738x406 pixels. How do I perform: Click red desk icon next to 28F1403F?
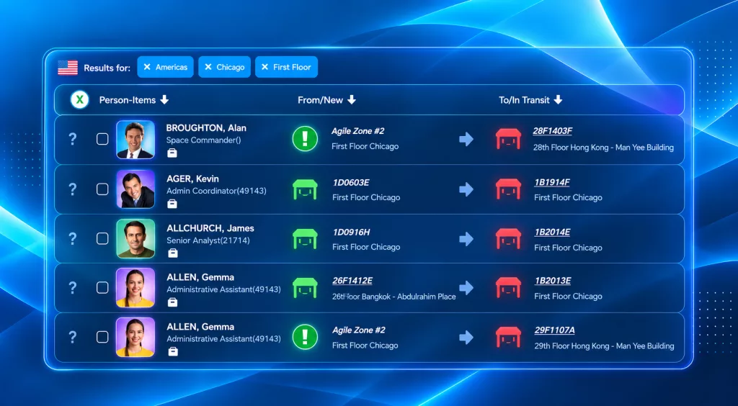point(508,139)
